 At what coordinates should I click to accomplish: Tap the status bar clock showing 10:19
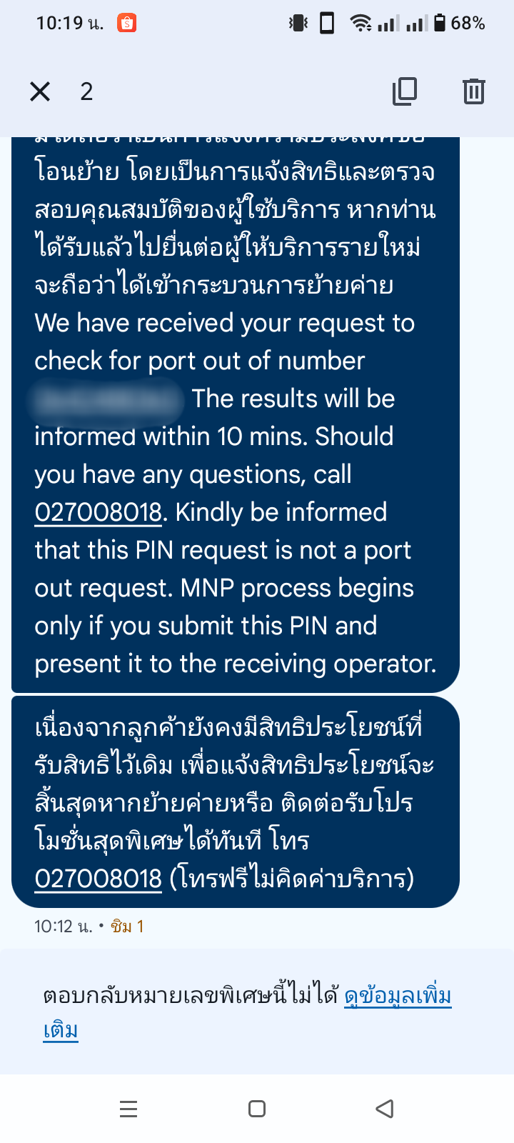69,24
